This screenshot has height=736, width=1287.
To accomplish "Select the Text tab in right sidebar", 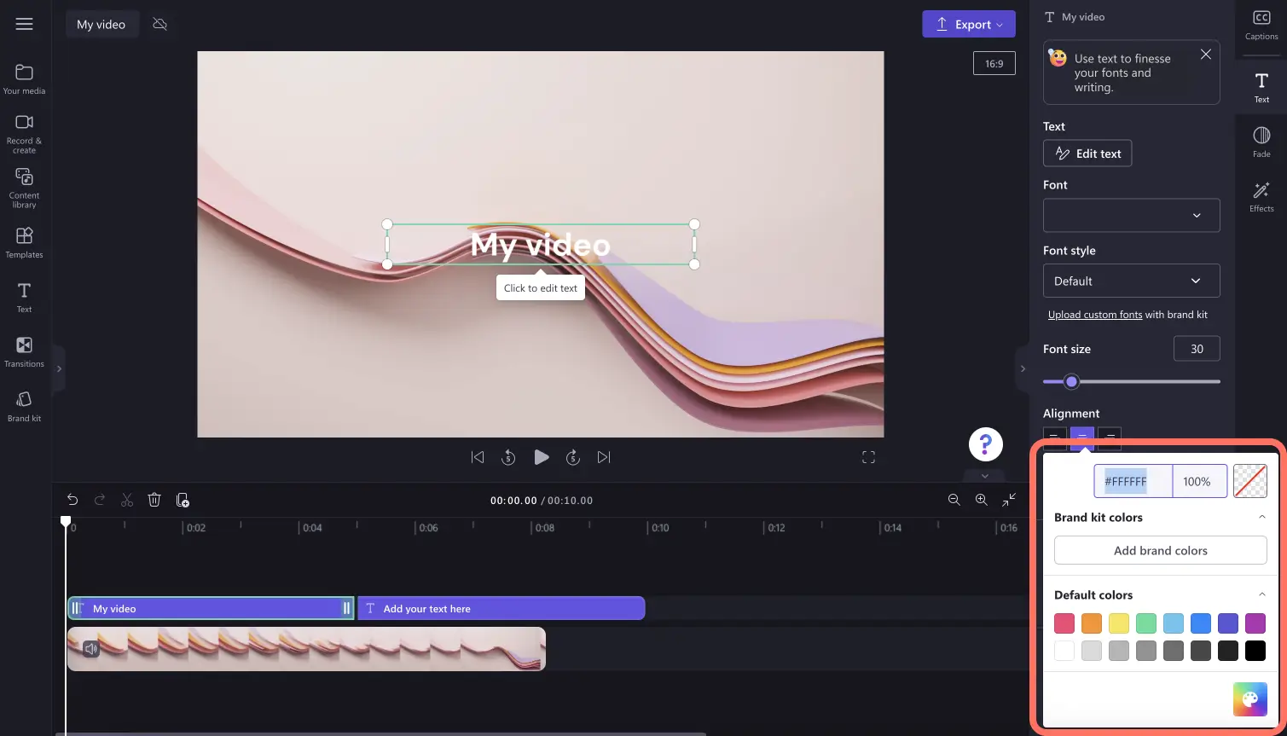I will pos(1261,87).
